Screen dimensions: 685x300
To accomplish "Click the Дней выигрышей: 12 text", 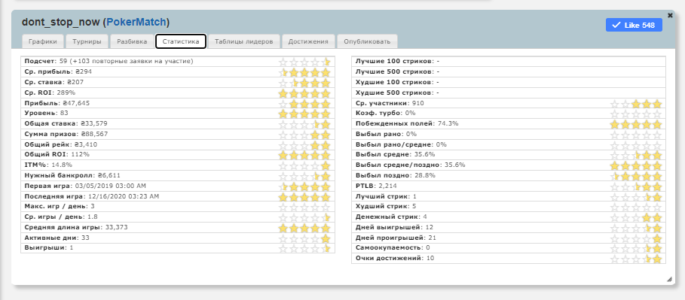I will [394, 227].
